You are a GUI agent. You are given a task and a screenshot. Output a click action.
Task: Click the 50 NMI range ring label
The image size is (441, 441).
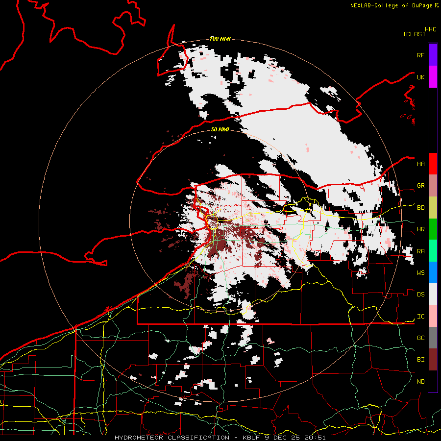tap(220, 129)
